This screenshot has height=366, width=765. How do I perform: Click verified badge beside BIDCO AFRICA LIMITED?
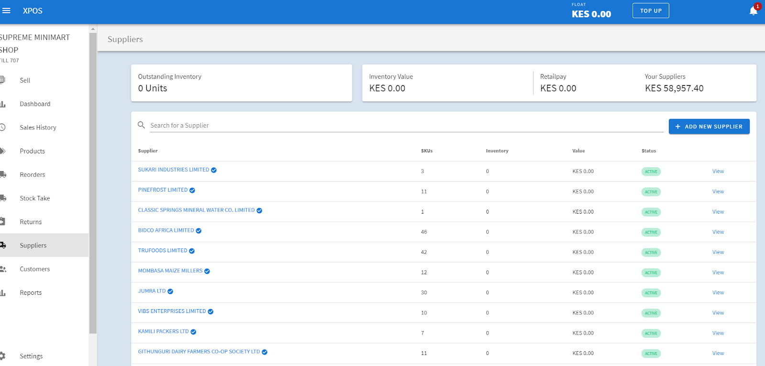(x=198, y=231)
